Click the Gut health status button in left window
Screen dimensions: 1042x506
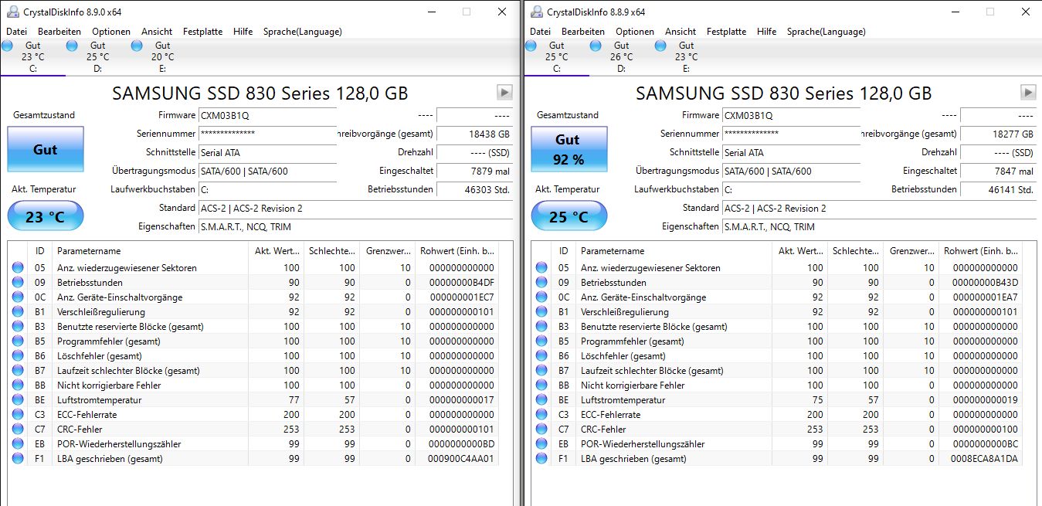tap(46, 149)
